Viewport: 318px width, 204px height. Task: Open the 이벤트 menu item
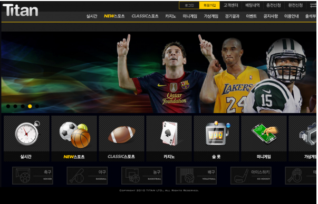click(251, 16)
